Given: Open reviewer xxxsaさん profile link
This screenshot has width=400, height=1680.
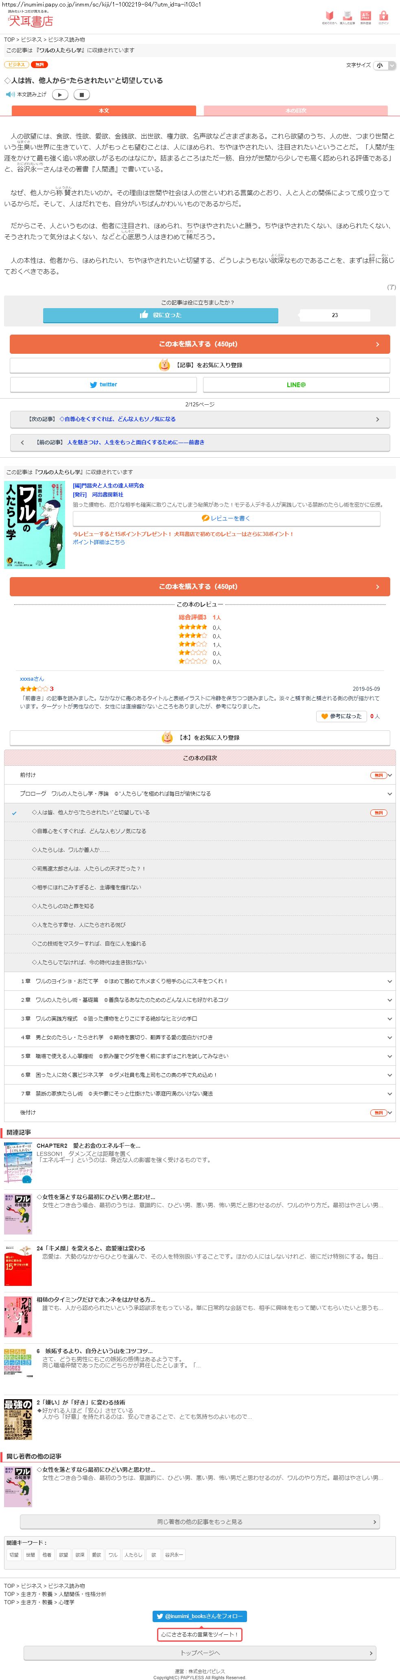Looking at the screenshot, I should (x=32, y=679).
